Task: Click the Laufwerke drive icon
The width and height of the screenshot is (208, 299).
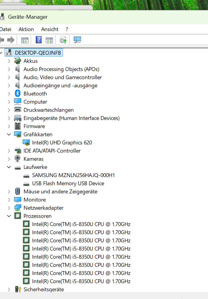Action: [17, 168]
